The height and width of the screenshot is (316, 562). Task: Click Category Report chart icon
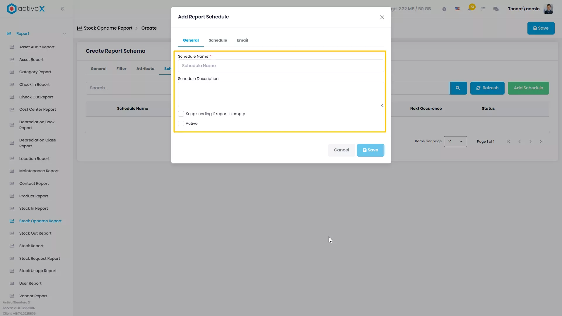pyautogui.click(x=12, y=72)
